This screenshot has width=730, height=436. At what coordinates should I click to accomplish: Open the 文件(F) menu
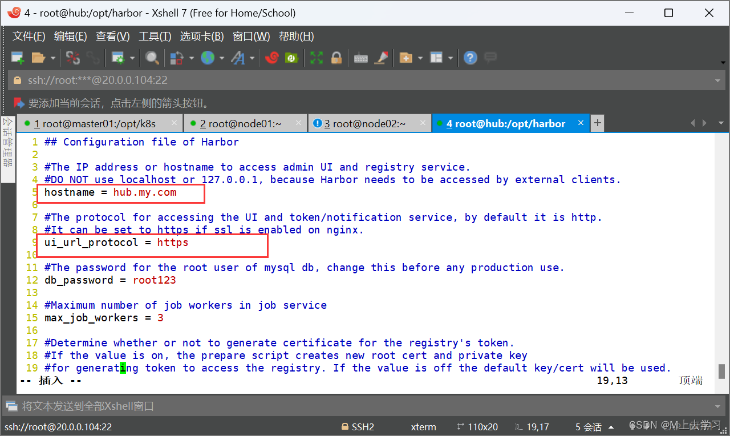coord(29,37)
